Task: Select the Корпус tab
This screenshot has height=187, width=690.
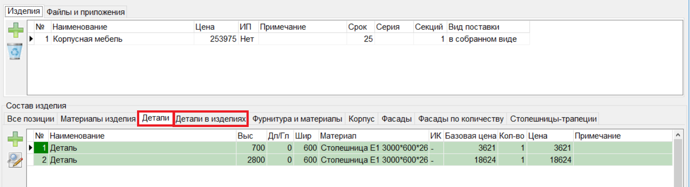Action: [361, 119]
